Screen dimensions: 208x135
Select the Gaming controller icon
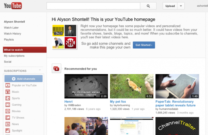point(8,105)
